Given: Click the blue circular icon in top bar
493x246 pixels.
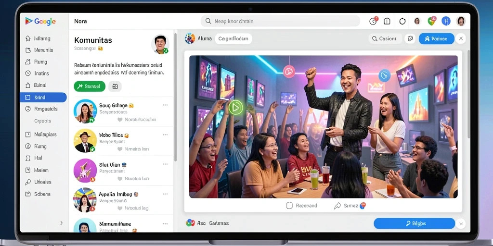Looking at the screenshot, I should (446, 21).
